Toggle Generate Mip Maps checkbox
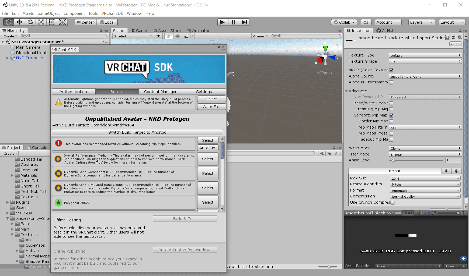This screenshot has height=276, width=469. point(391,115)
